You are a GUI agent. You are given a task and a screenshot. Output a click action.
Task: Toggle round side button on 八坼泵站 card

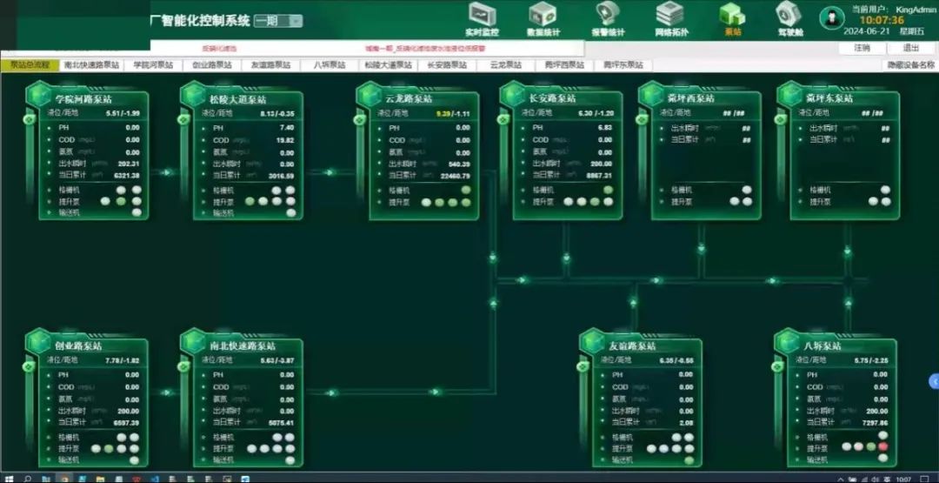tap(777, 366)
